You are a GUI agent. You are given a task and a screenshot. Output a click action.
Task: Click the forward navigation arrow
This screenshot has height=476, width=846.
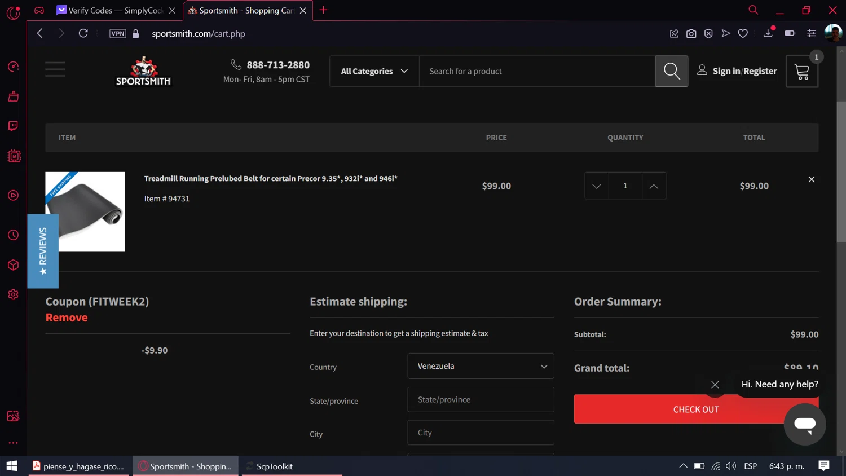click(x=61, y=33)
